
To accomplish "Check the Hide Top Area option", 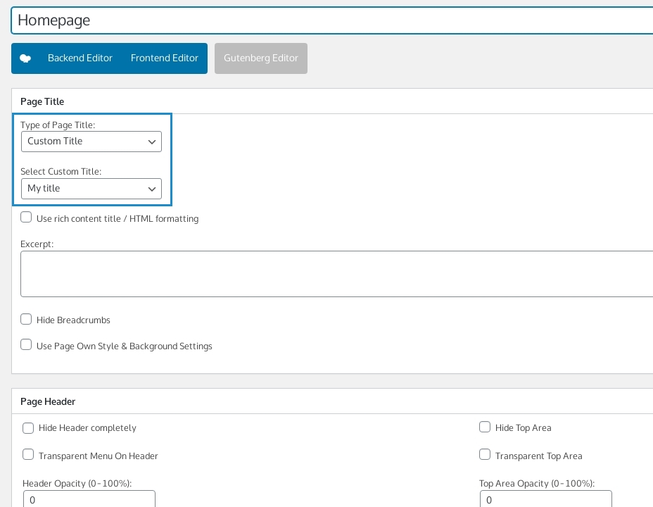I will tap(485, 427).
